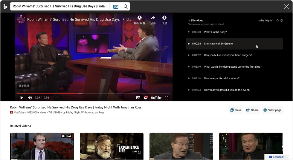Image resolution: width=293 pixels, height=160 pixels.
Task: Click the "In this video" heading
Action: [196, 20]
